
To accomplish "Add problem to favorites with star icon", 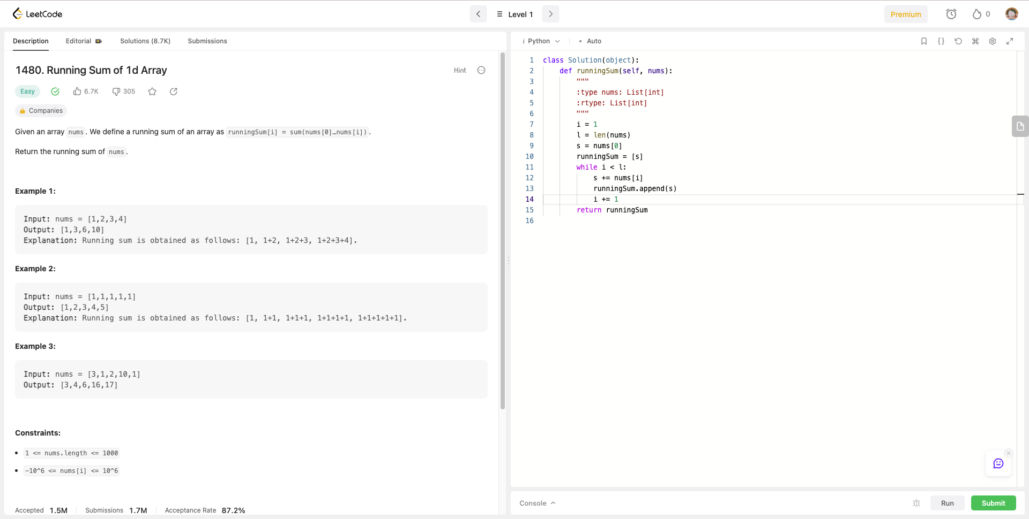I will pyautogui.click(x=152, y=91).
